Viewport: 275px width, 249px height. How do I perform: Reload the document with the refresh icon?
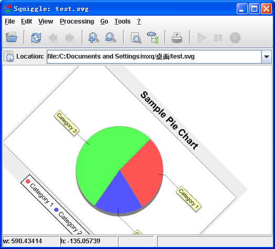(x=36, y=38)
